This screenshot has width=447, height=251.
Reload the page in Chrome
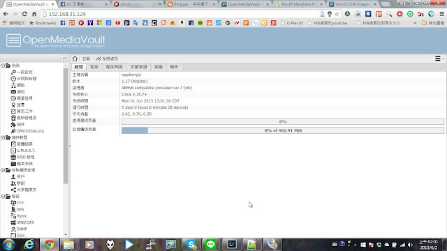tap(24, 14)
